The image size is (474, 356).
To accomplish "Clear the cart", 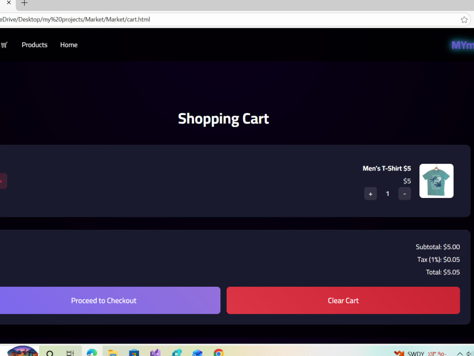I will click(343, 300).
